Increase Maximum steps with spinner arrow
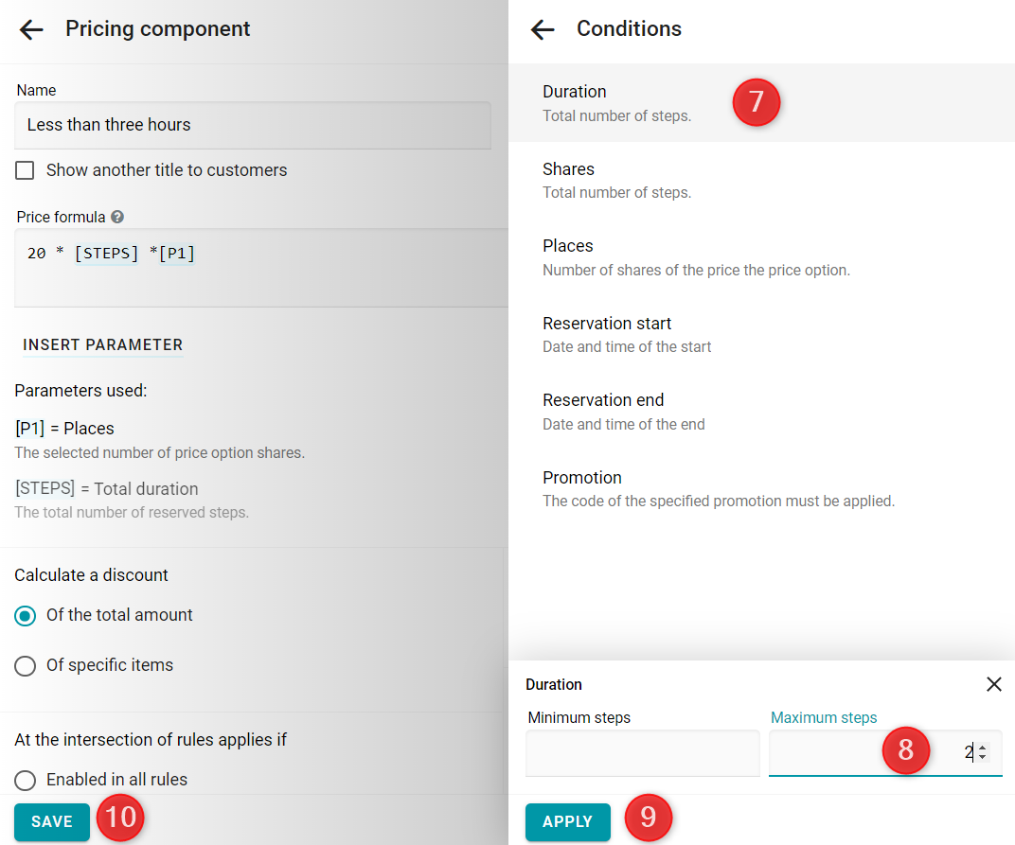Viewport: 1015px width, 845px height. (x=983, y=748)
